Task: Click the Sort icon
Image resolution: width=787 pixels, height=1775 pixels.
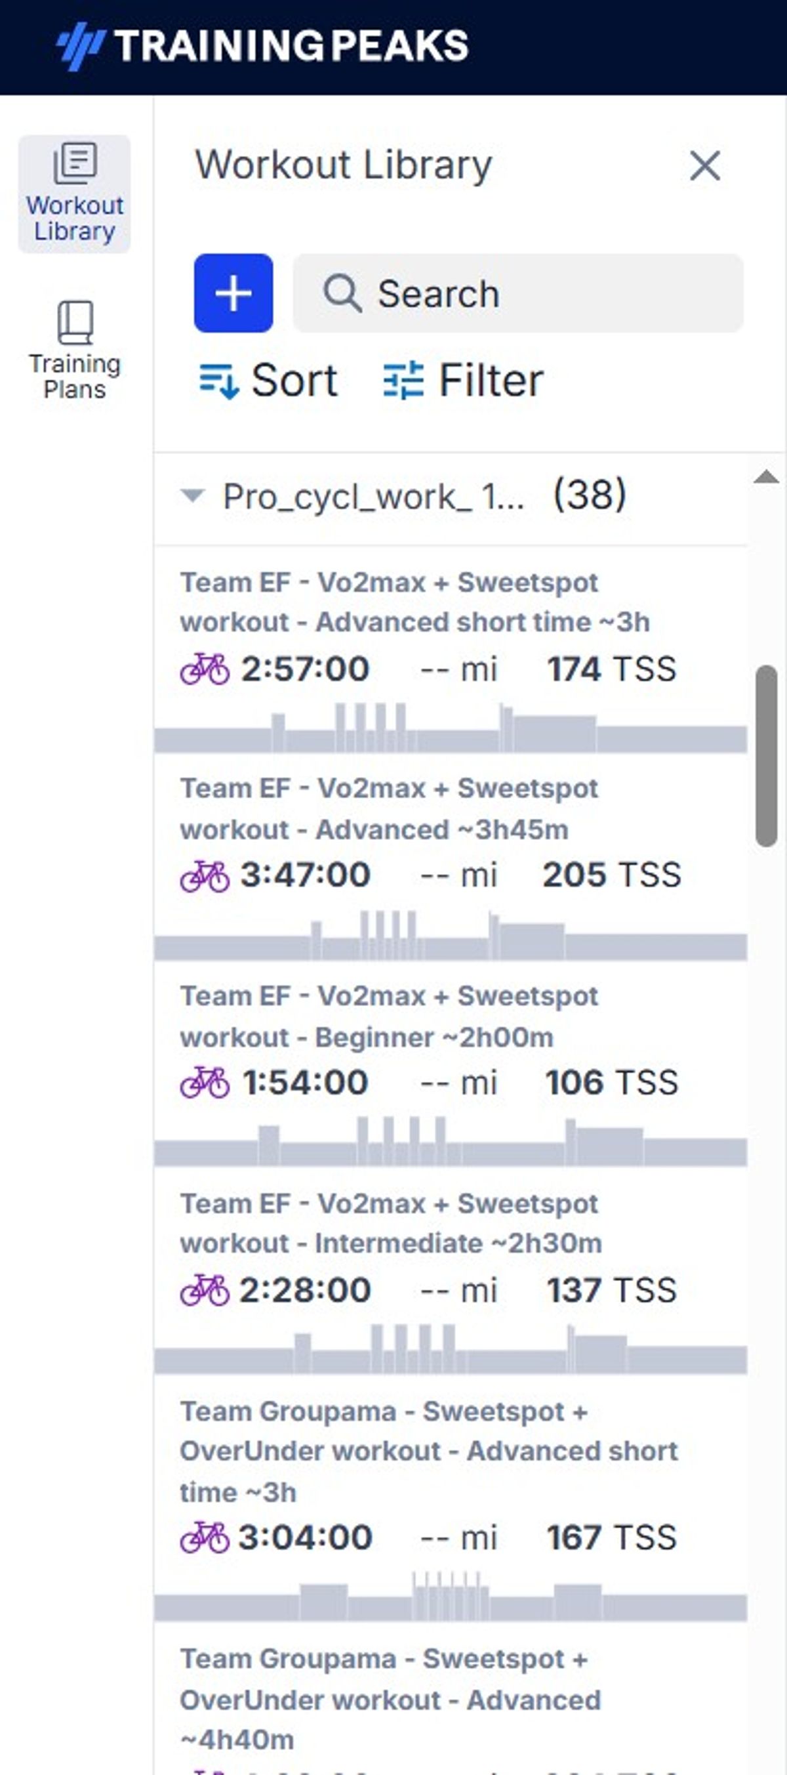Action: (219, 381)
